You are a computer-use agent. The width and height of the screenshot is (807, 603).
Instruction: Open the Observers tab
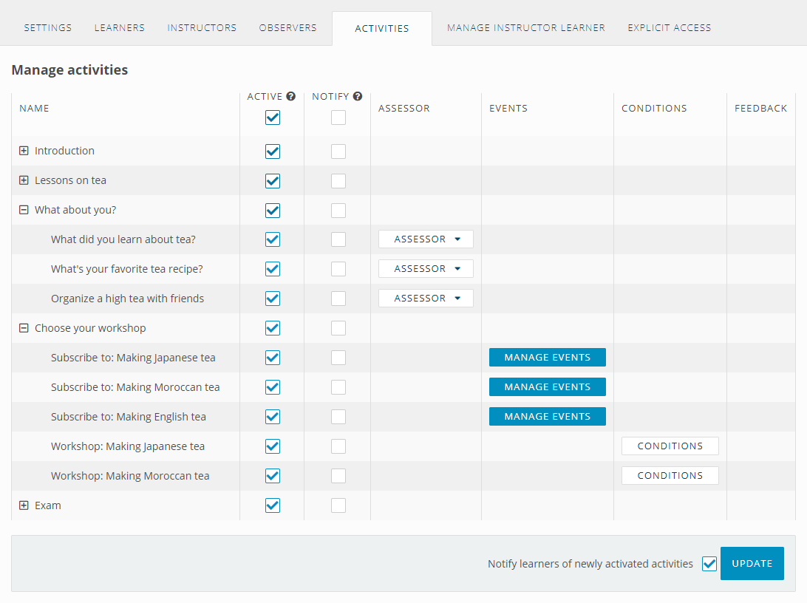287,28
